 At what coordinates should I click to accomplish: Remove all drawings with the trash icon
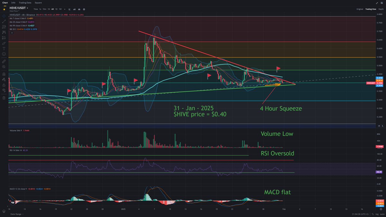tap(4, 98)
